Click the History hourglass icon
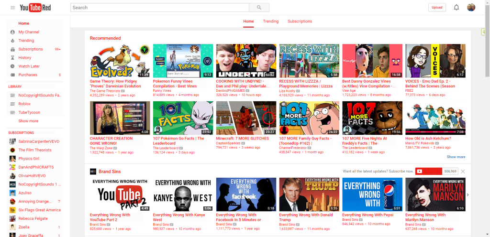 coord(12,58)
